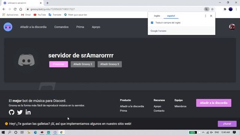This screenshot has width=240, height=135.
Task: Click the Añadir Groovy 3 button
Action: [109, 64]
